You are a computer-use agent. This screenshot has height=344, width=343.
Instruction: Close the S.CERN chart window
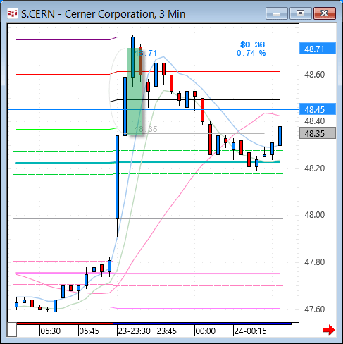(x=325, y=13)
